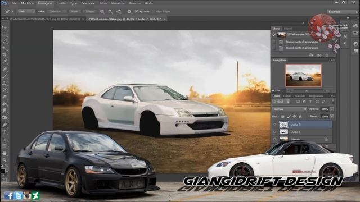
Task: Select the Clone Stamp tool
Action: pyautogui.click(x=4, y=83)
